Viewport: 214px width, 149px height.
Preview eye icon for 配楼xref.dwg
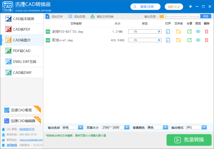coord(198,40)
